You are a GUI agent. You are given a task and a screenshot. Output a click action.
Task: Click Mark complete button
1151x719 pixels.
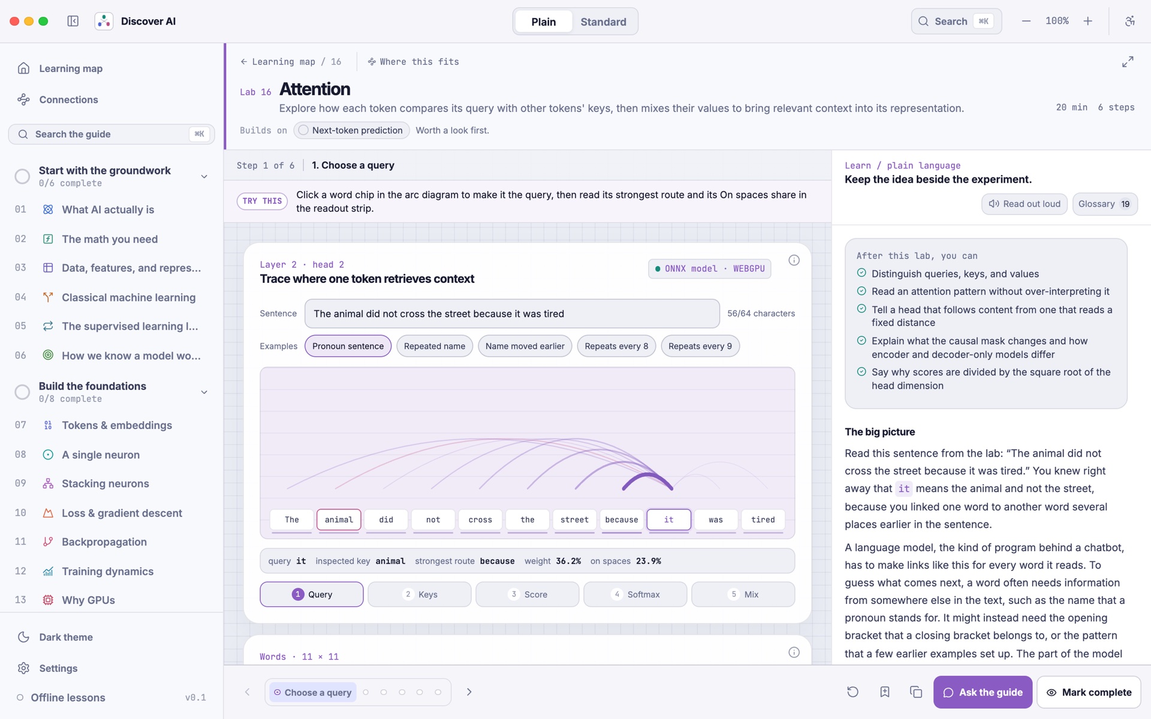point(1089,692)
